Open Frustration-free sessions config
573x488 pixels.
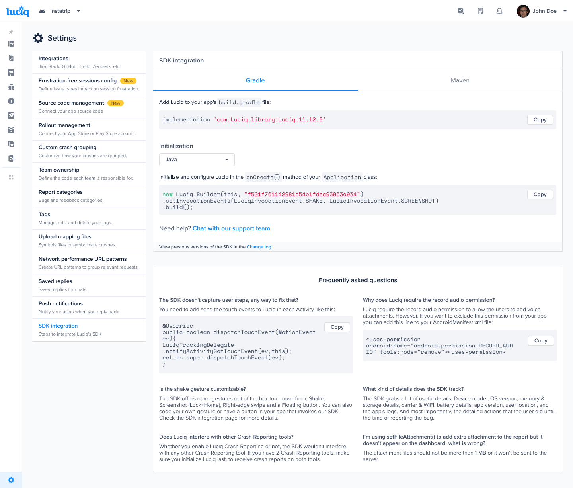pyautogui.click(x=89, y=84)
